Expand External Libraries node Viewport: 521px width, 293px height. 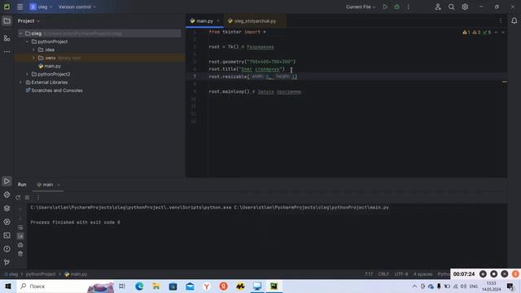click(x=20, y=82)
